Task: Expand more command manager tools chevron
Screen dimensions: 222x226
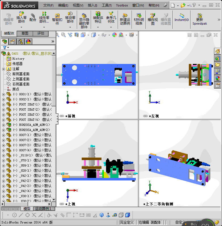Action: [219, 20]
